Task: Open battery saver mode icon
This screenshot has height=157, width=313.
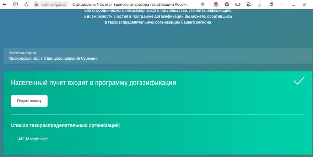Action: (238, 4)
